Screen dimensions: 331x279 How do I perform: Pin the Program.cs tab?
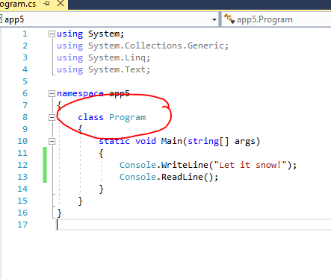coord(46,4)
